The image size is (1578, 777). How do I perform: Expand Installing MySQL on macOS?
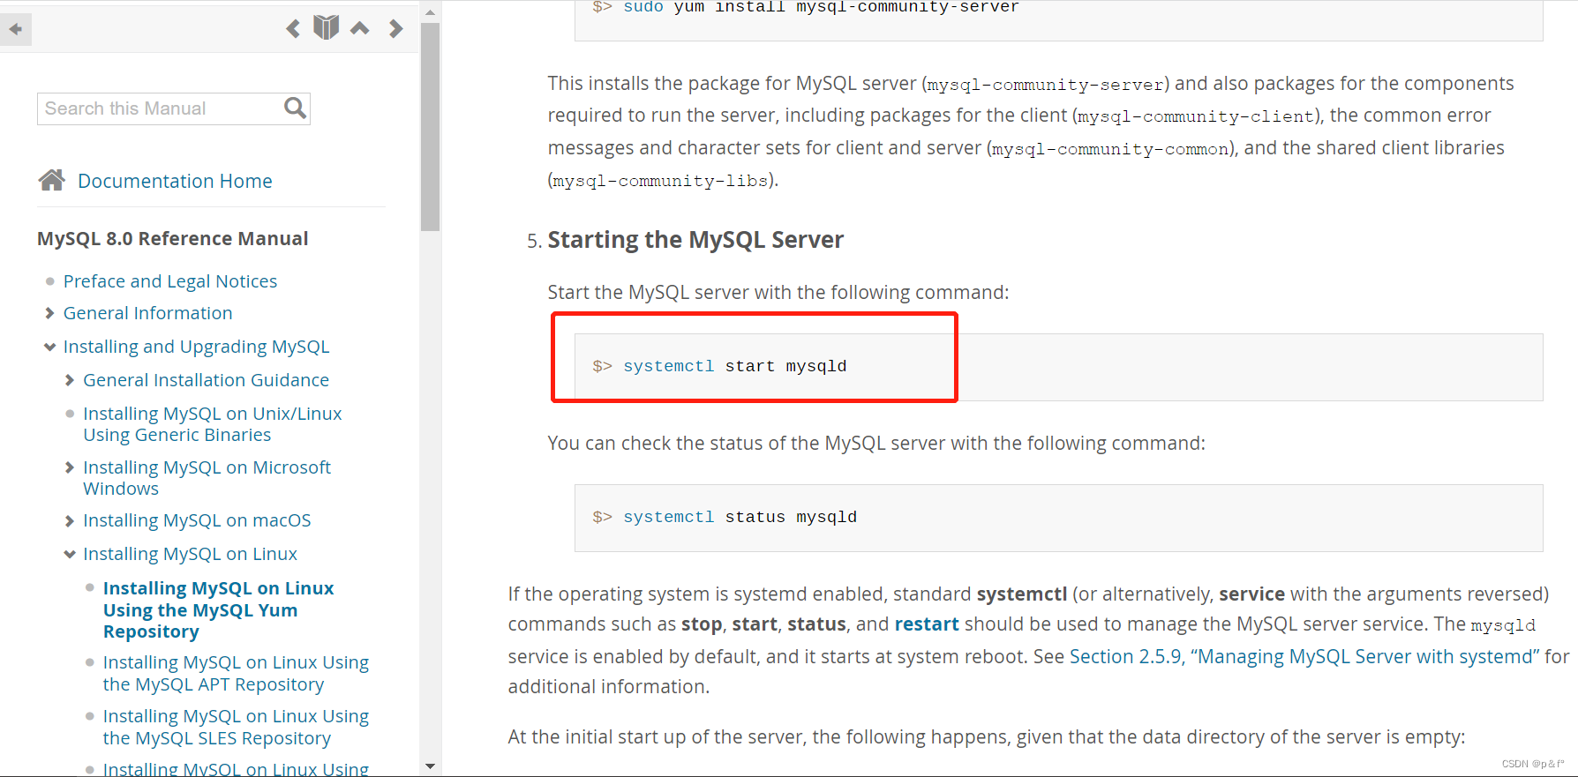pos(70,520)
